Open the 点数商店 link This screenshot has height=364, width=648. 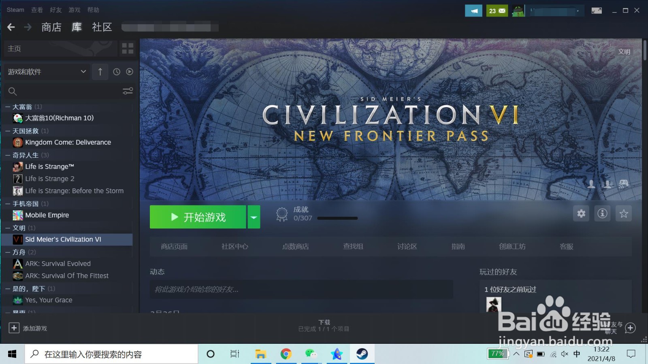(296, 246)
